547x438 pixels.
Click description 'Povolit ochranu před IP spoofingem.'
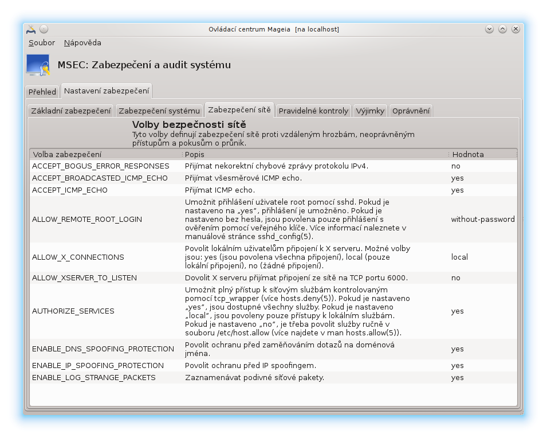point(250,365)
